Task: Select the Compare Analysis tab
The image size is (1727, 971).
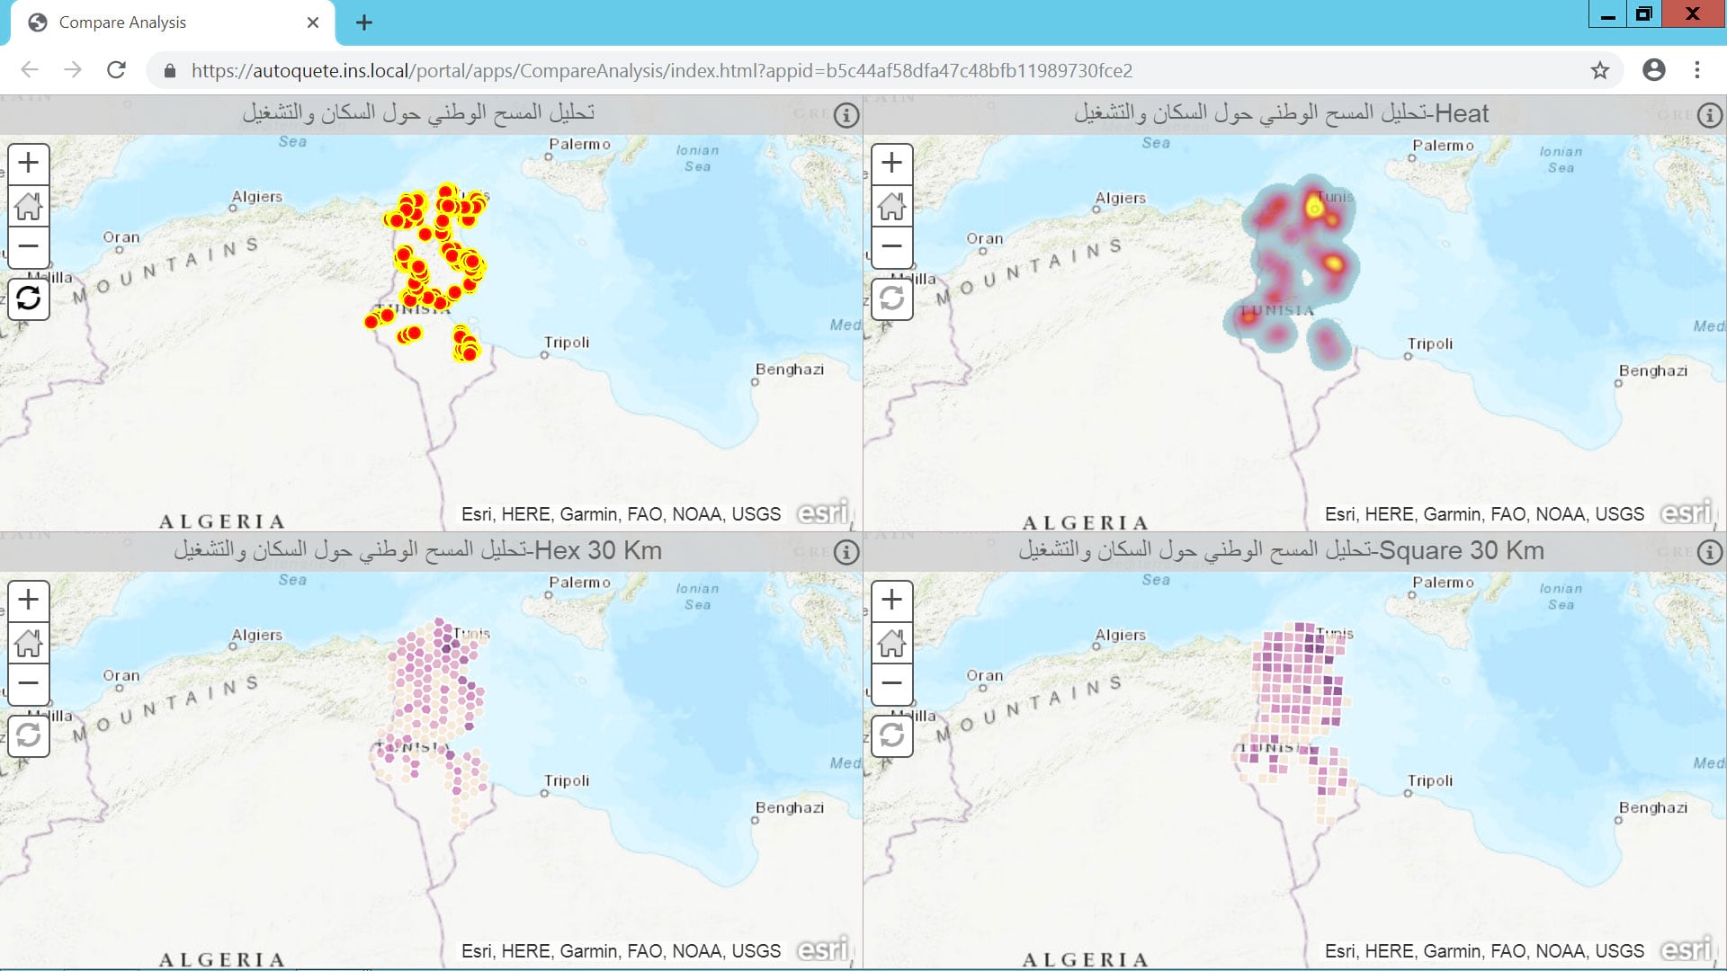Action: (x=122, y=22)
